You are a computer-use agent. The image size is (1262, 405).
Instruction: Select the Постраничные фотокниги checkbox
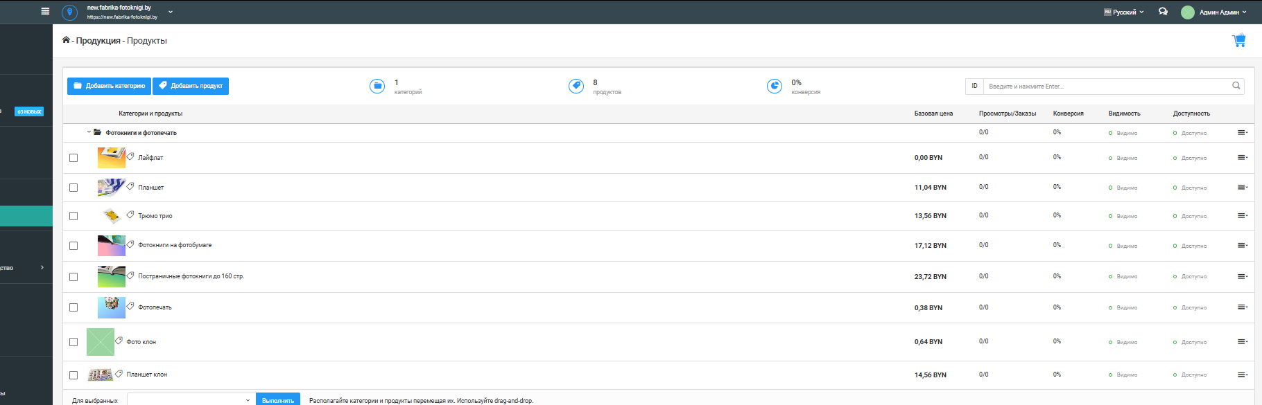74,277
